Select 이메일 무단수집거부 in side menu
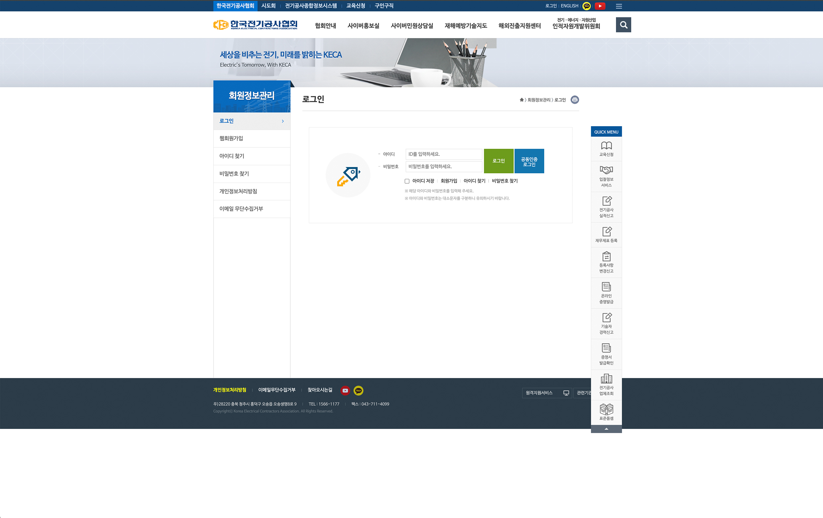Viewport: 823px width, 518px height. [x=252, y=209]
